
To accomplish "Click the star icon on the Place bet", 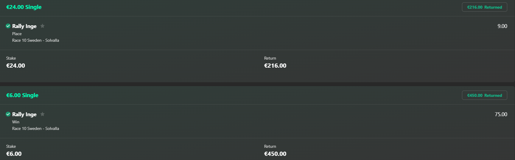I will tap(42, 26).
